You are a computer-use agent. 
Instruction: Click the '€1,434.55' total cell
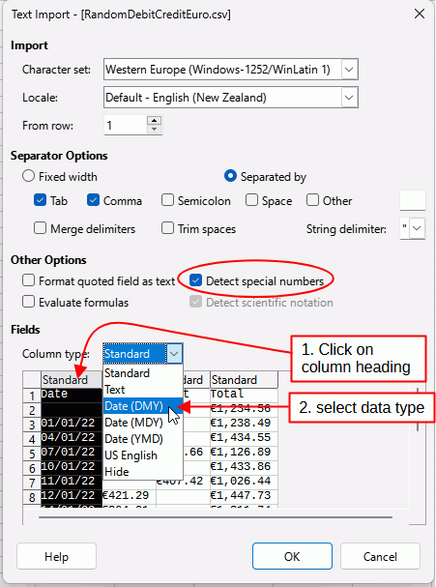click(244, 438)
